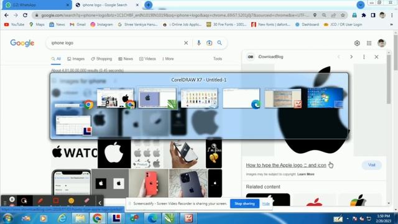This screenshot has height=224, width=398.
Task: Switch to the Shopping results tab
Action: coord(101,58)
